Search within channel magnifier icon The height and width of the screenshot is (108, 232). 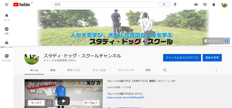(x=165, y=70)
